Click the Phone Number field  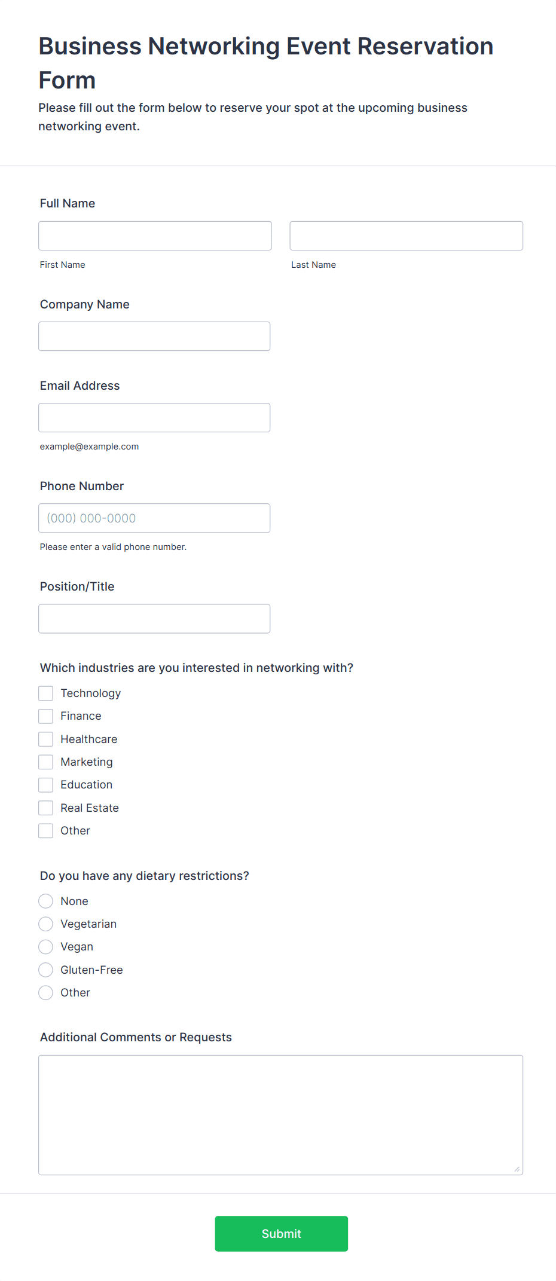point(154,518)
